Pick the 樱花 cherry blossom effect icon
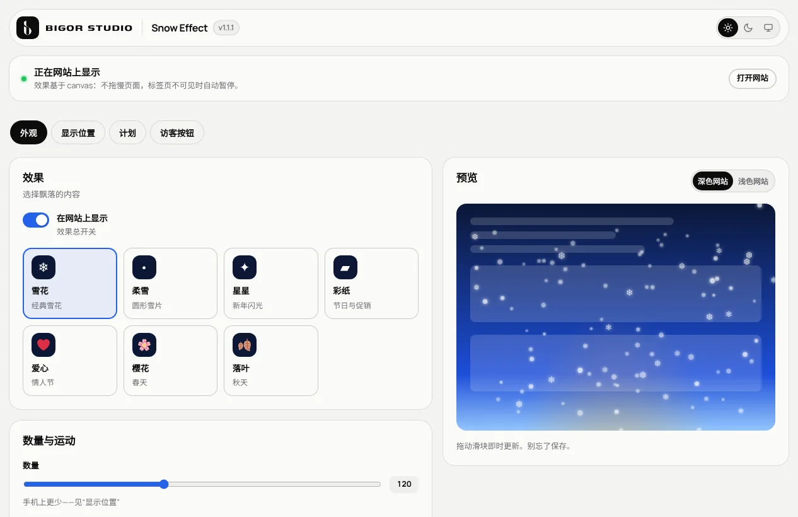This screenshot has width=798, height=517. coord(144,345)
